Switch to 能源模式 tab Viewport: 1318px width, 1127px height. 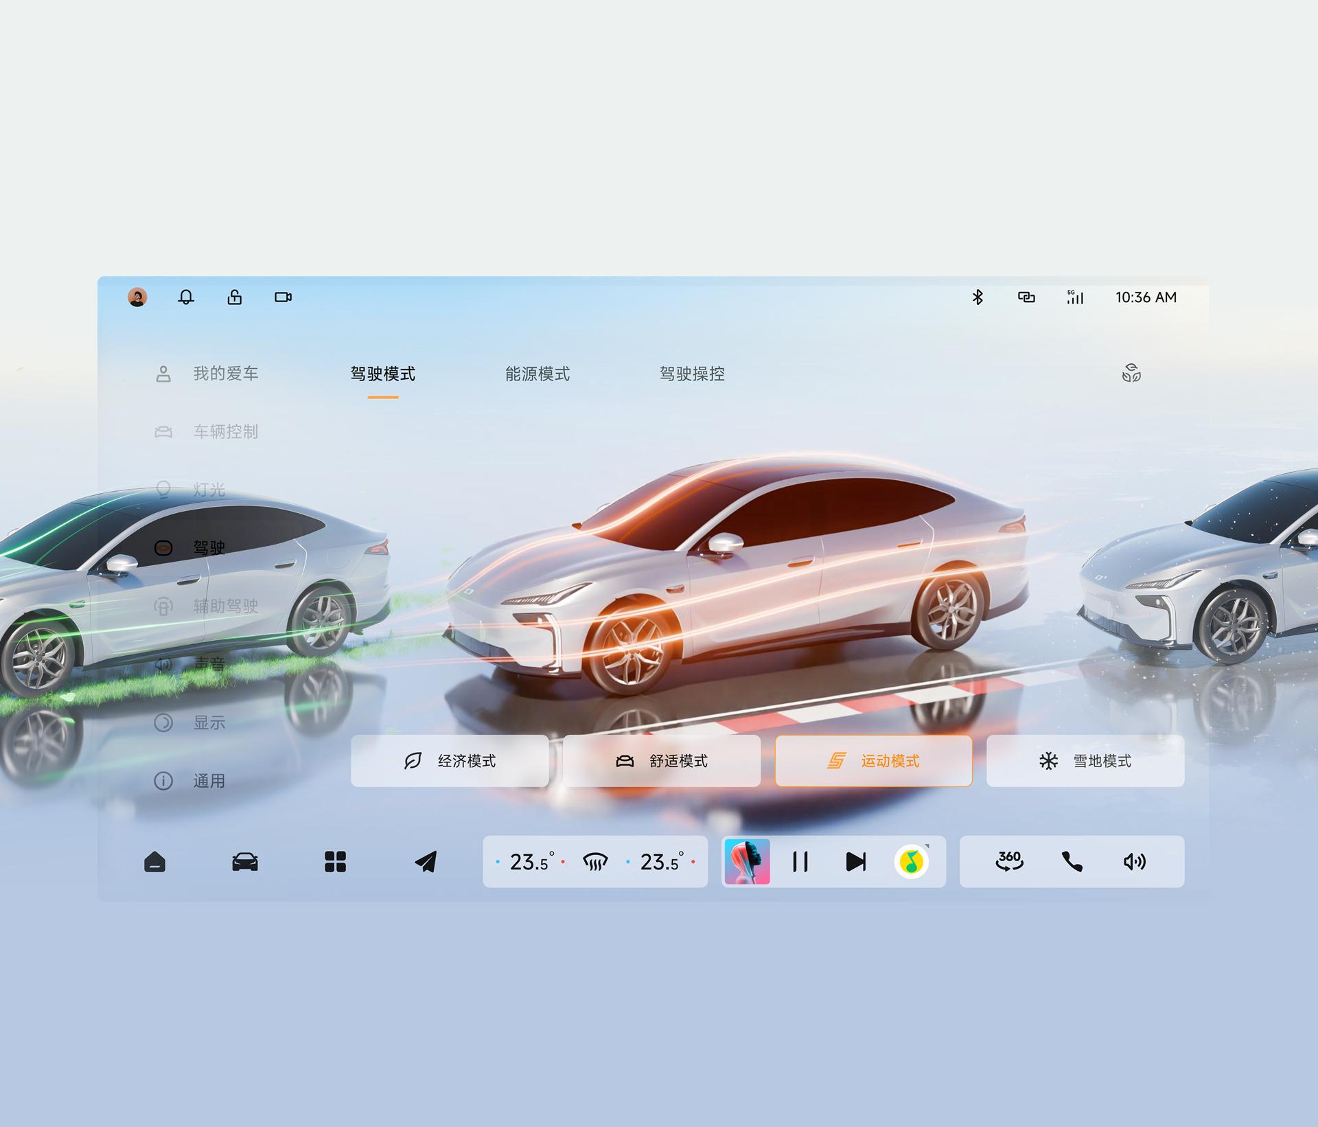point(537,374)
